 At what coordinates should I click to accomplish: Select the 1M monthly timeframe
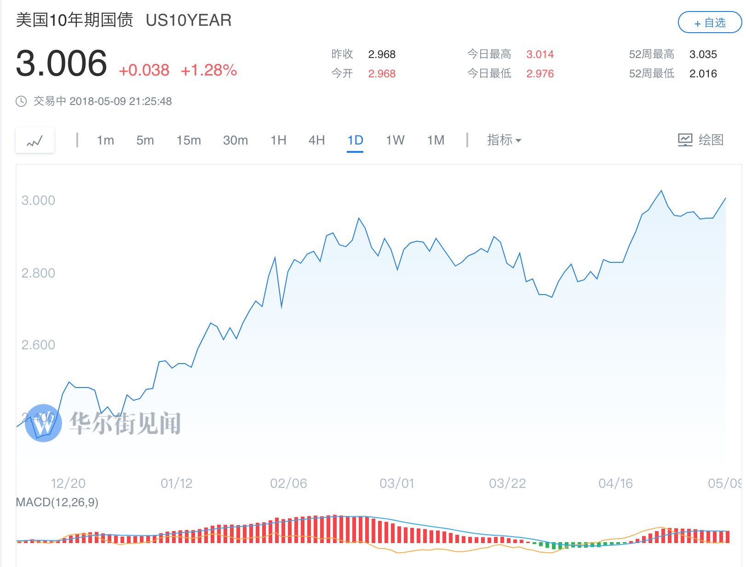(x=436, y=140)
